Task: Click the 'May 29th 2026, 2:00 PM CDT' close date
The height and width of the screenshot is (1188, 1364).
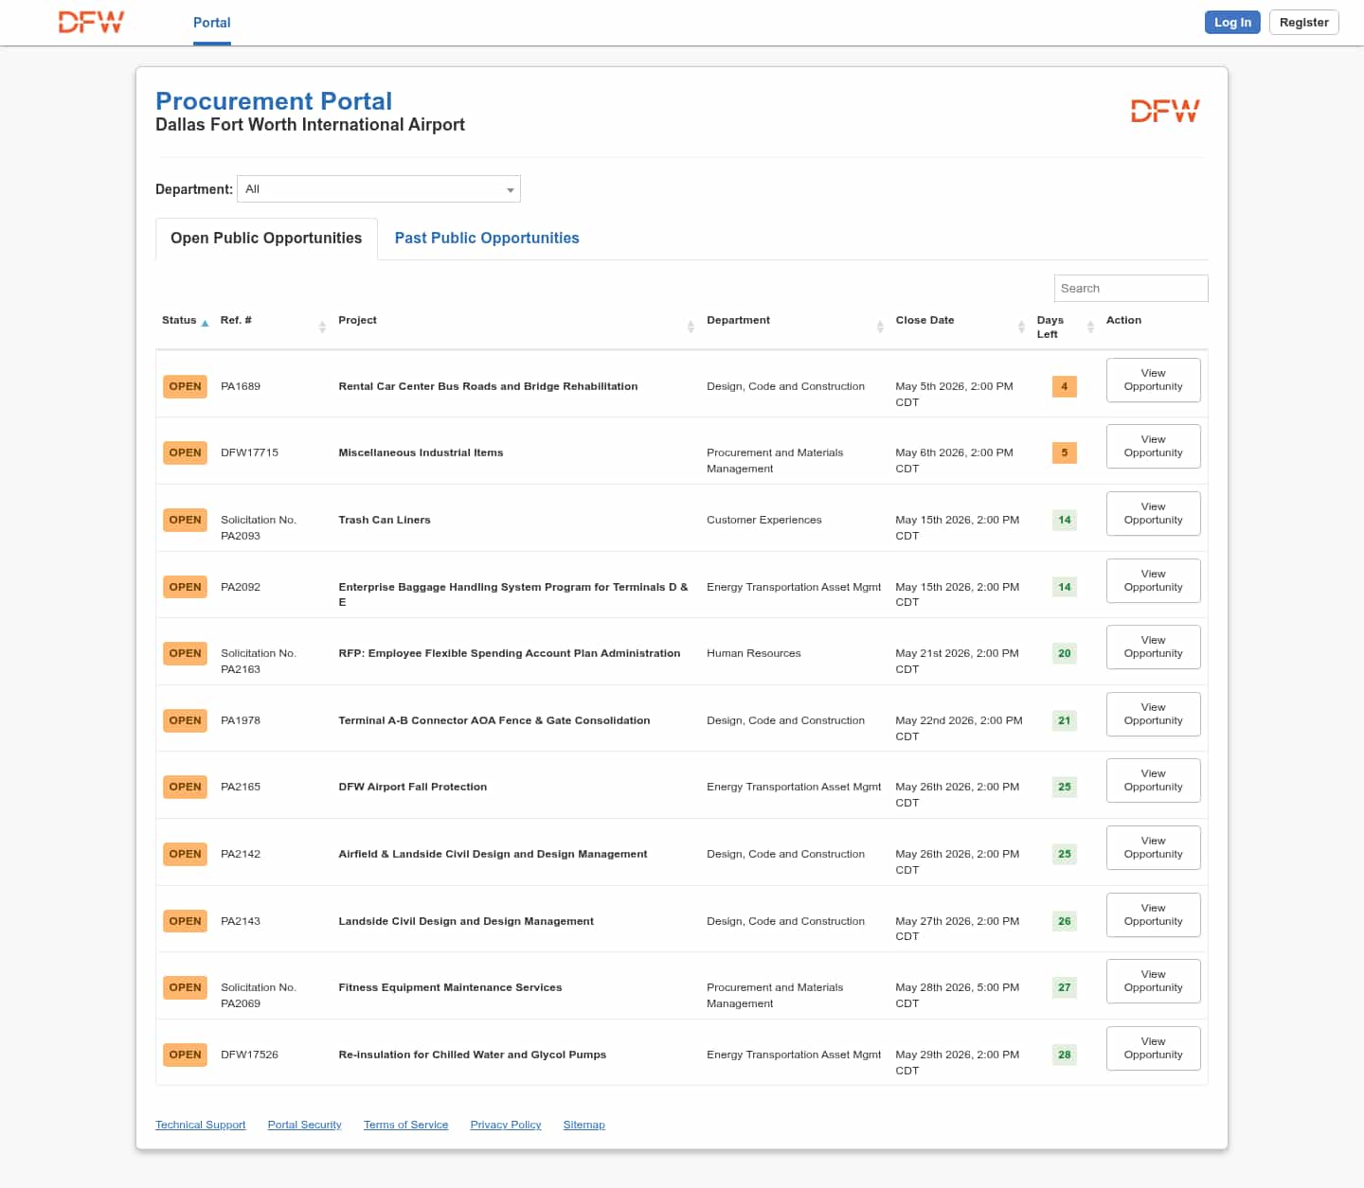Action: coord(958,1062)
